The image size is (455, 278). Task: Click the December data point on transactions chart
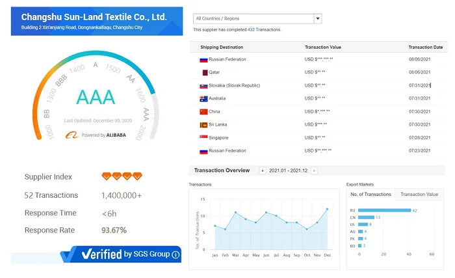[328, 209]
